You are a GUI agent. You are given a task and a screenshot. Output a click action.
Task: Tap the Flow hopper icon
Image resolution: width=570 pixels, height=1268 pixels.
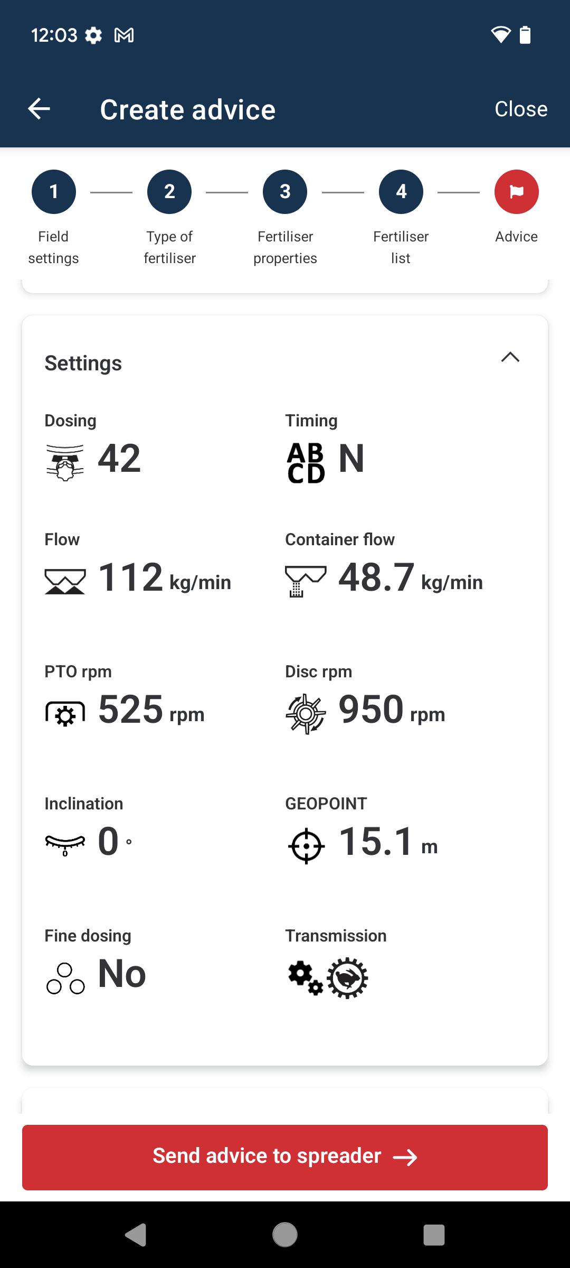65,582
